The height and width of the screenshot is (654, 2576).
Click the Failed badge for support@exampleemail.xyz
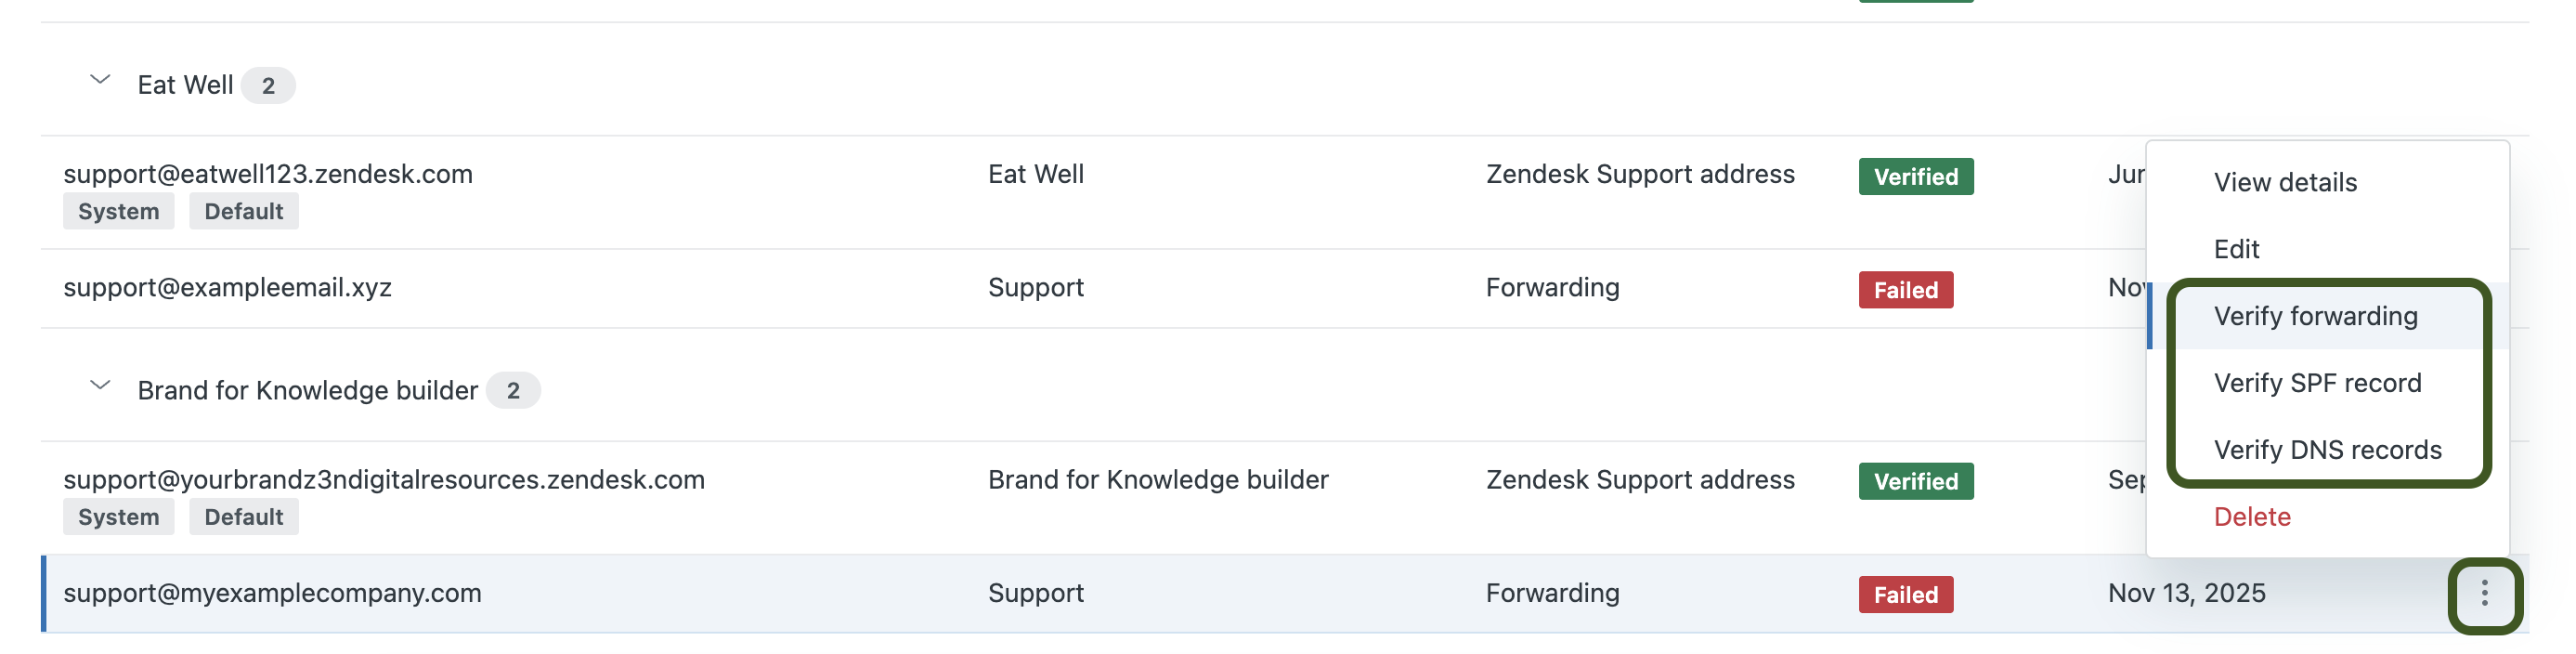point(1905,290)
